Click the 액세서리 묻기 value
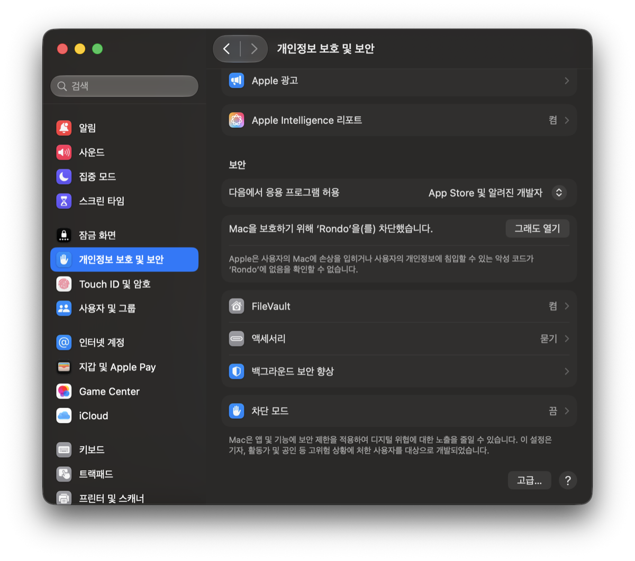 549,339
